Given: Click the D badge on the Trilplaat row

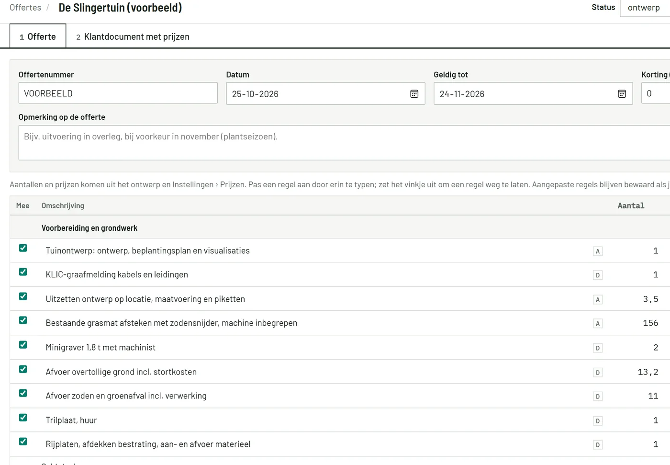Looking at the screenshot, I should 598,421.
